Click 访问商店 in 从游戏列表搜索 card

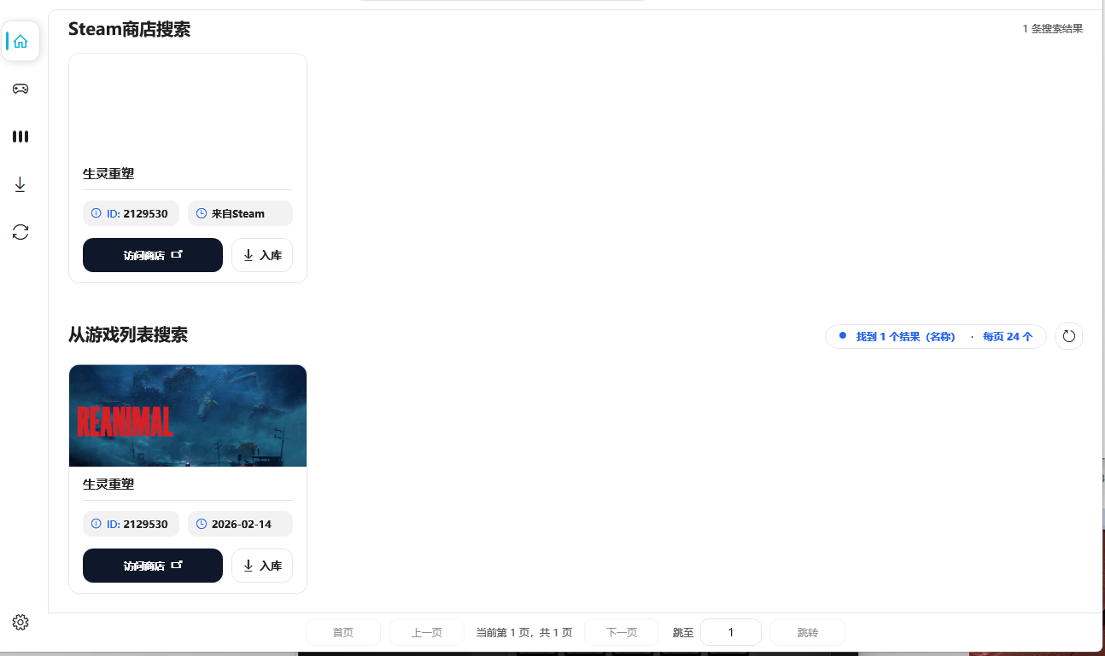(153, 566)
